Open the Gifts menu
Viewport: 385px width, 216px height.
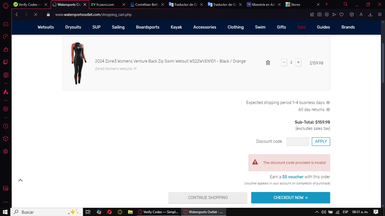click(x=281, y=27)
